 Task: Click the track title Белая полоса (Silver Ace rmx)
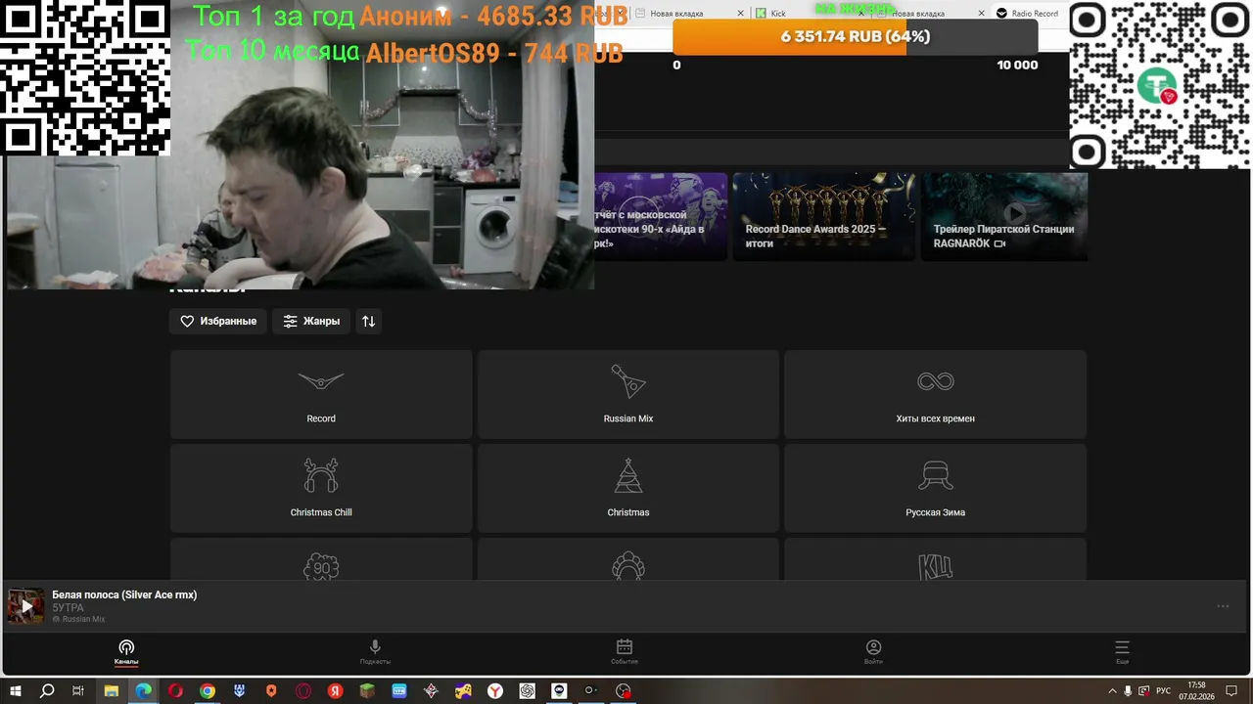[x=124, y=594]
